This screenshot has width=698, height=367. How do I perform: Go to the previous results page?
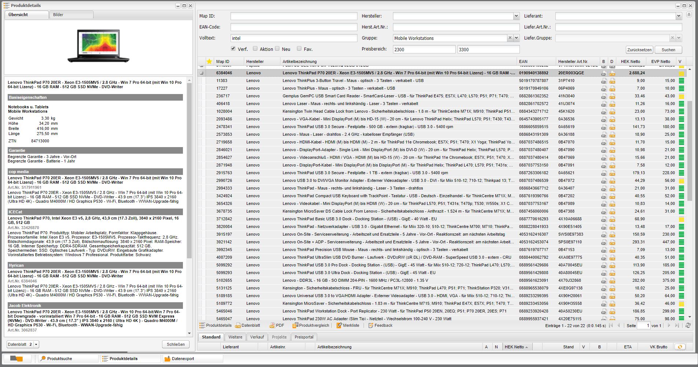(x=619, y=325)
